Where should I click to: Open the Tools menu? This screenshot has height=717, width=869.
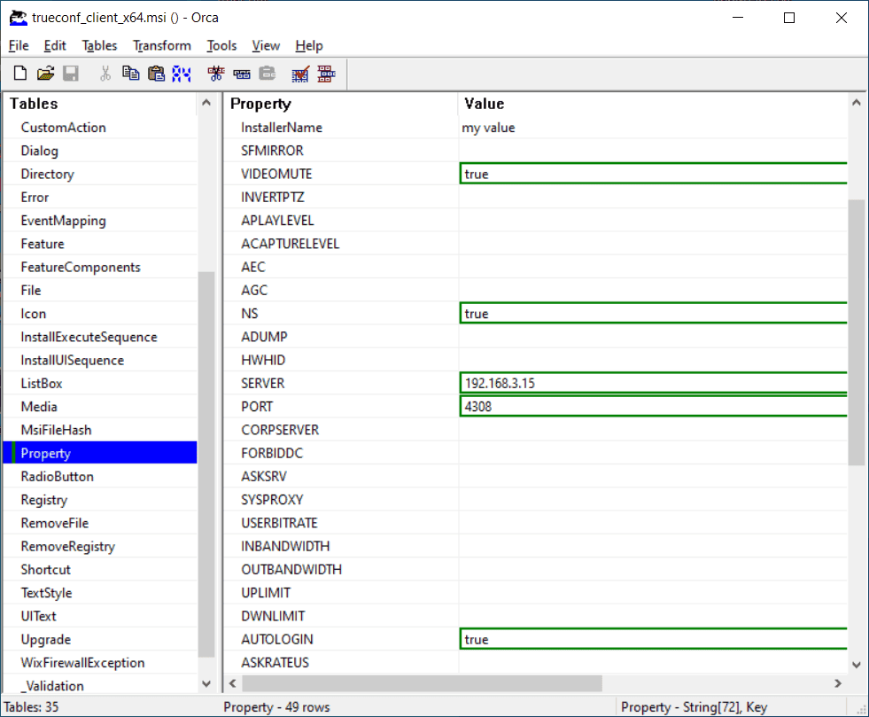[221, 45]
